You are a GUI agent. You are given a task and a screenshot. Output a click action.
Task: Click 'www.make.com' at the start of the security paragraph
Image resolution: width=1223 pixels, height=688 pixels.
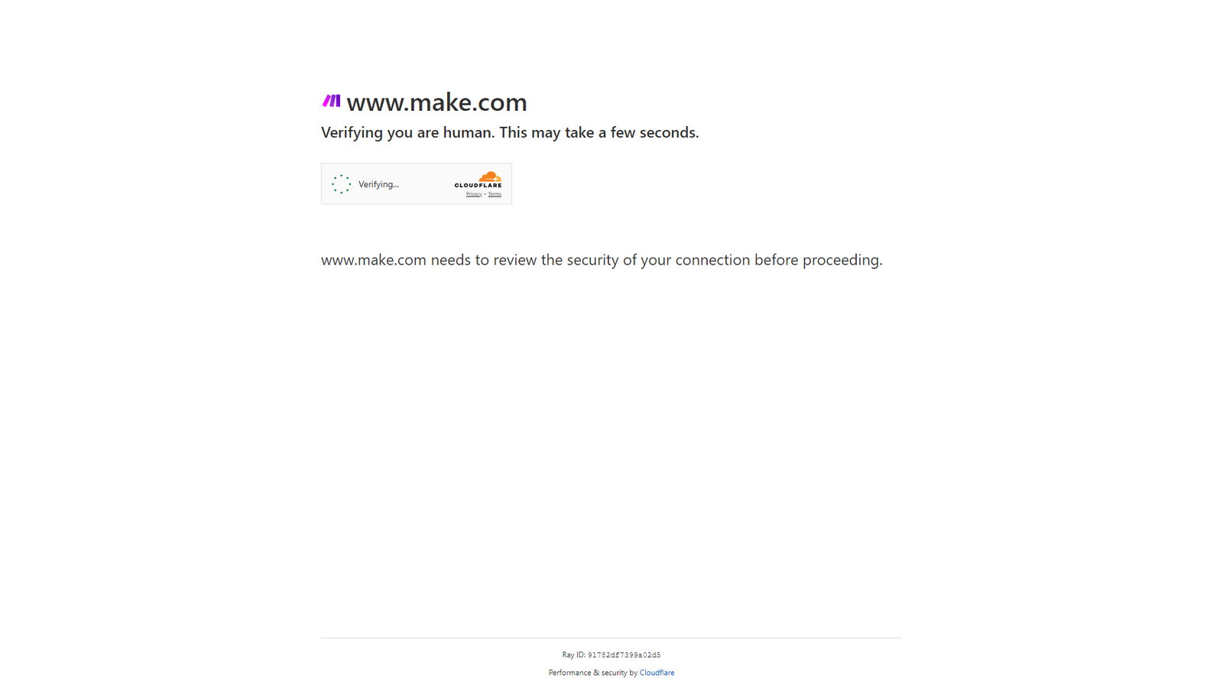[x=374, y=260]
